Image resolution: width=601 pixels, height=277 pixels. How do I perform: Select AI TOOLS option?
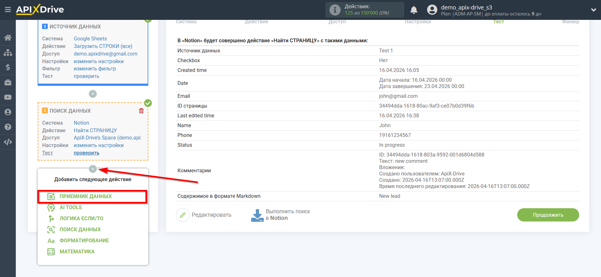[x=71, y=207]
